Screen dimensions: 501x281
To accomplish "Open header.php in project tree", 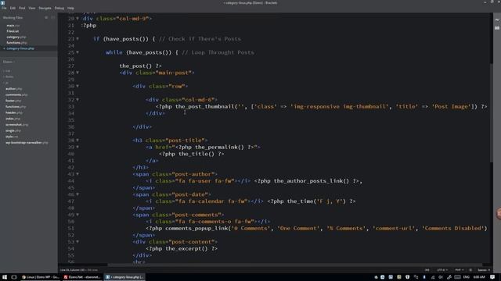I will 14,112.
